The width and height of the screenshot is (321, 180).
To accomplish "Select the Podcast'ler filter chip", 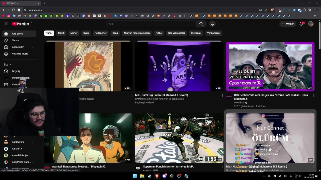I will tap(101, 33).
